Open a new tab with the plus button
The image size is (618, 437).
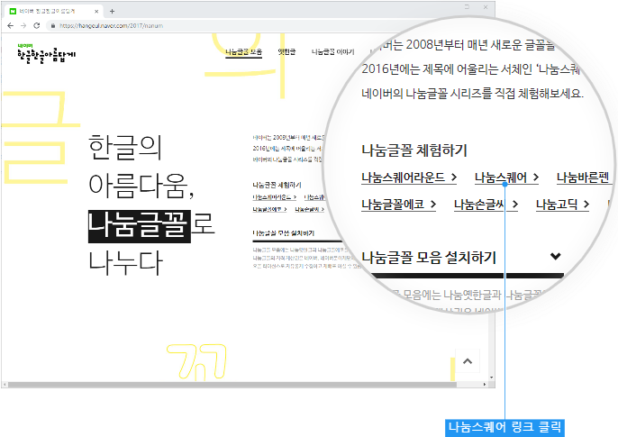112,11
